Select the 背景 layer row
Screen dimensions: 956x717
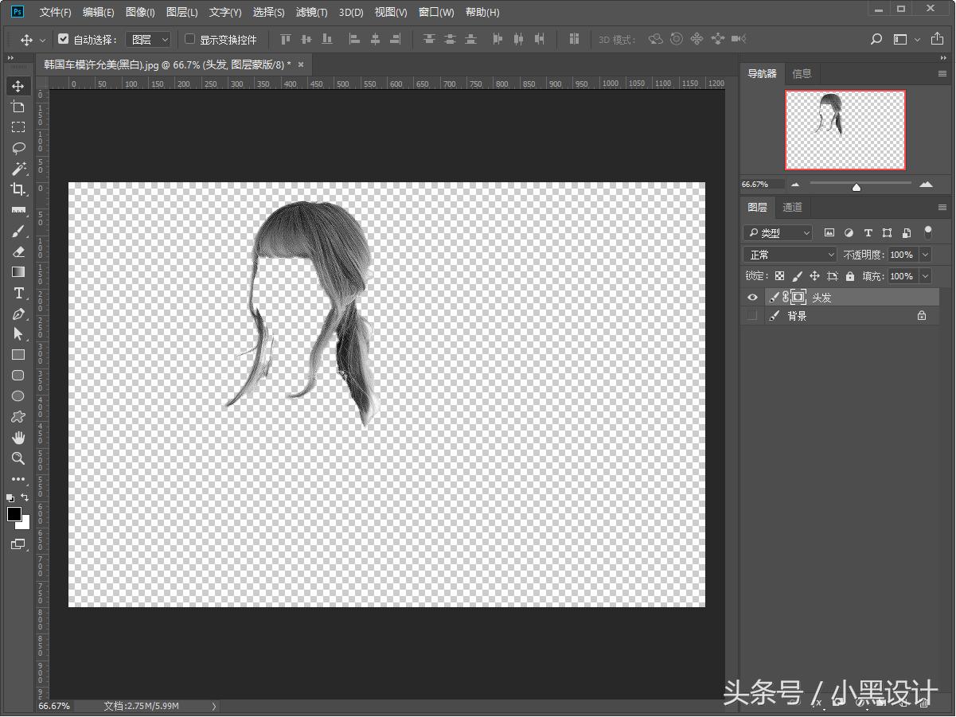point(844,316)
